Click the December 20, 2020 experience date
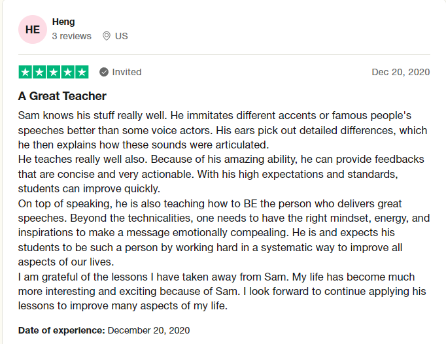 pos(148,330)
